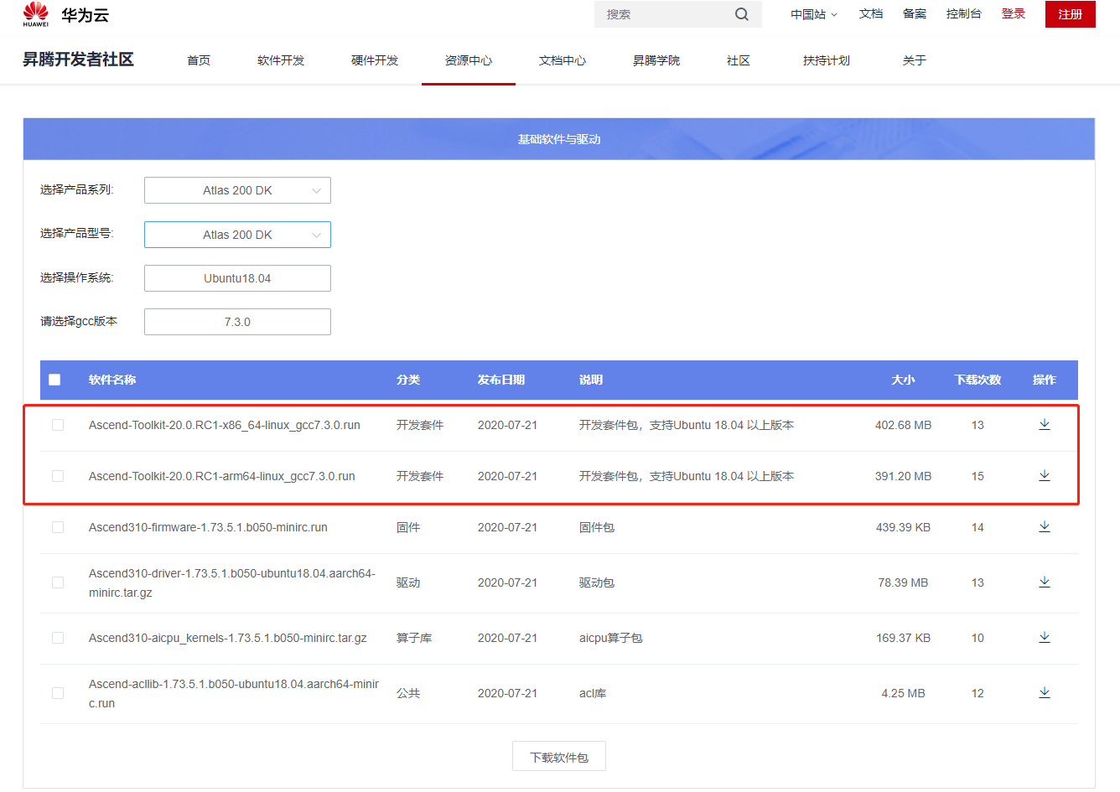Click the 4.25 MB size cell
Image resolution: width=1120 pixels, height=792 pixels.
pyautogui.click(x=903, y=693)
